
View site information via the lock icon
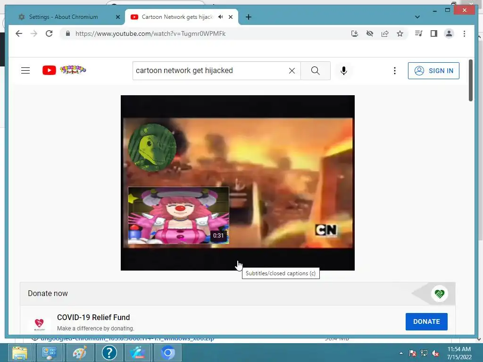pyautogui.click(x=68, y=33)
